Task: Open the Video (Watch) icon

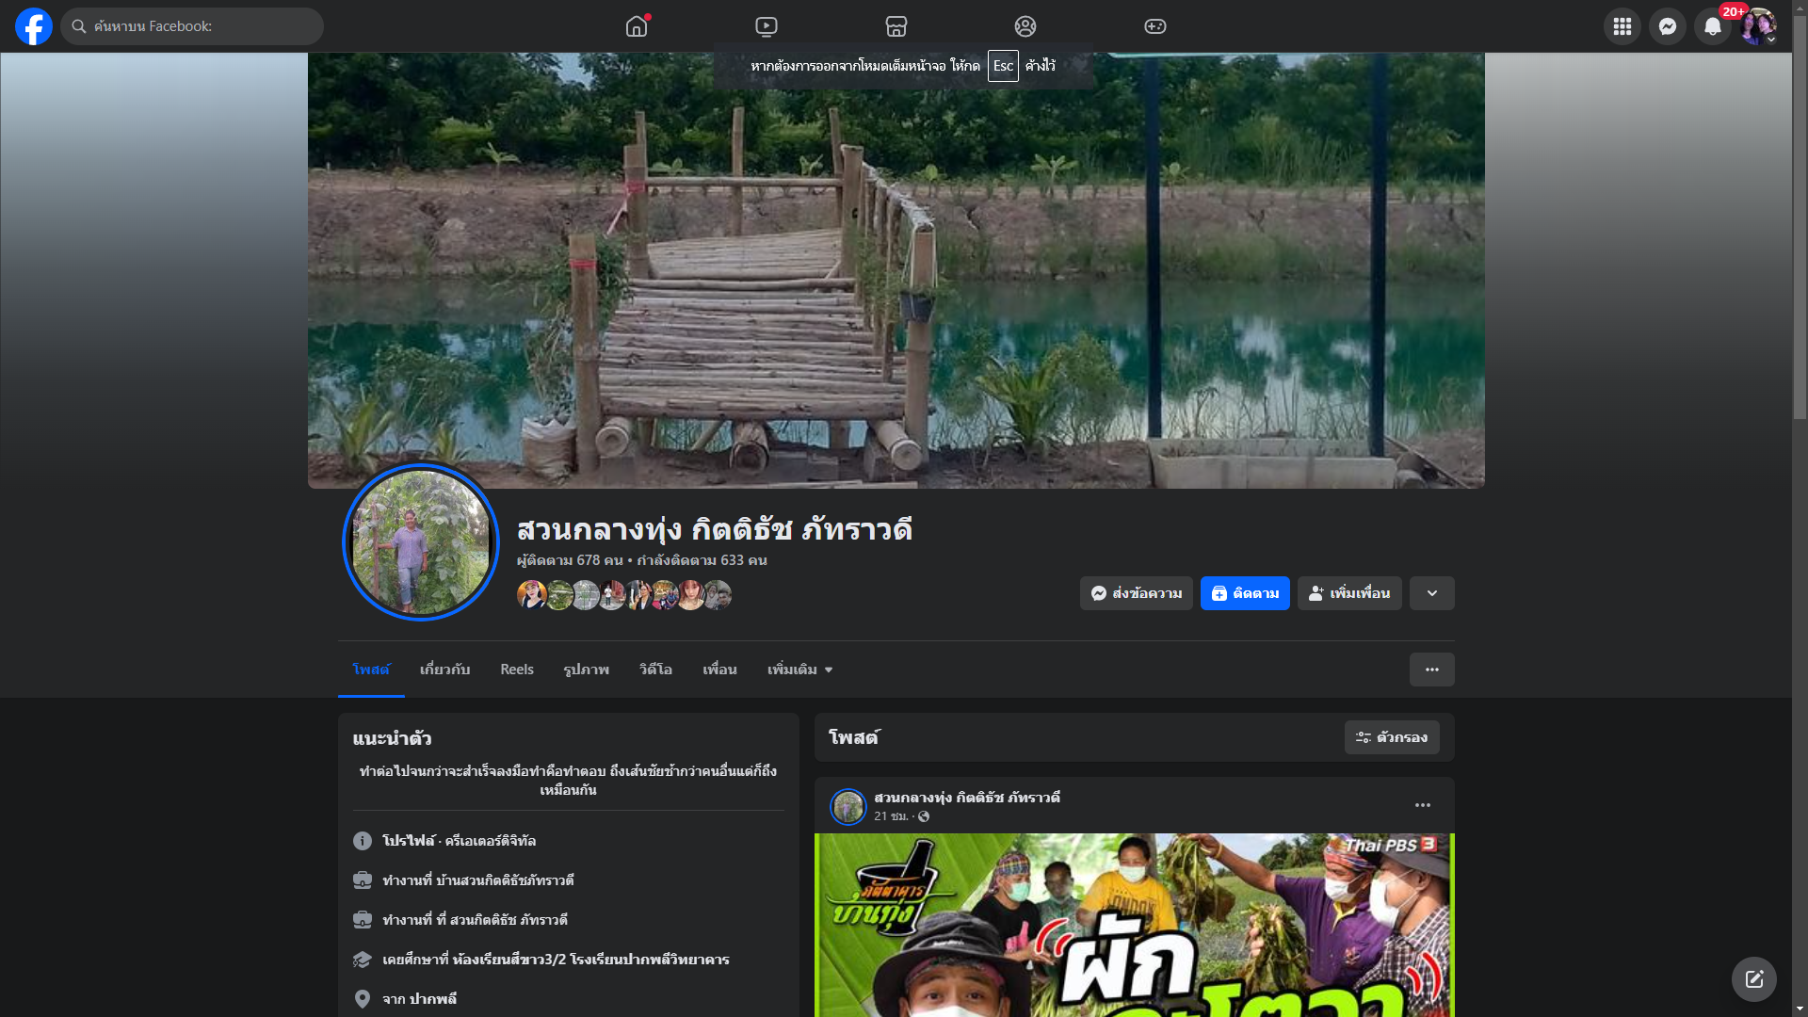Action: 767,26
